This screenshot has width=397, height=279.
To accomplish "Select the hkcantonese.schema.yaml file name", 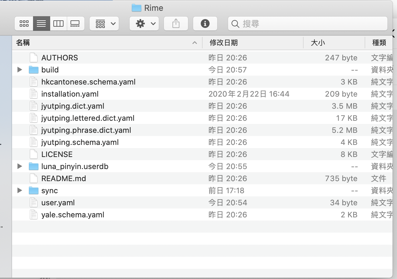I will coord(89,82).
